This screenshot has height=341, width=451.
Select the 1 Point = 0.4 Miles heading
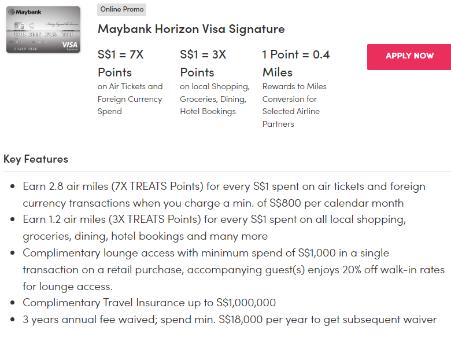click(295, 63)
